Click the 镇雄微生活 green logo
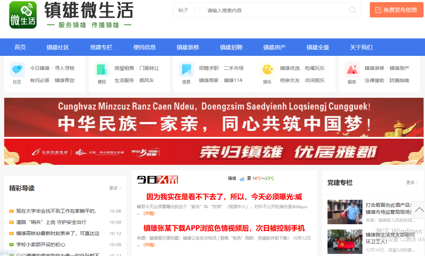 (23, 15)
